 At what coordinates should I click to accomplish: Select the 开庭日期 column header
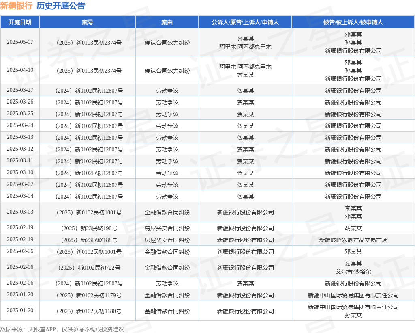(20, 22)
